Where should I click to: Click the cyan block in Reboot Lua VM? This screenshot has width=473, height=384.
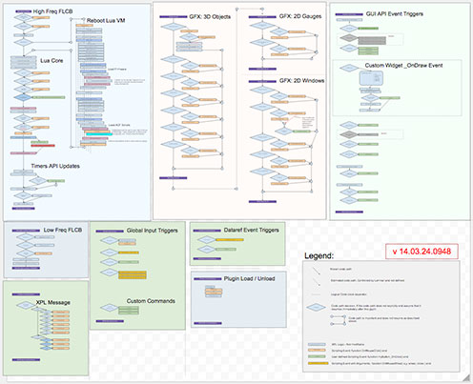point(99,134)
